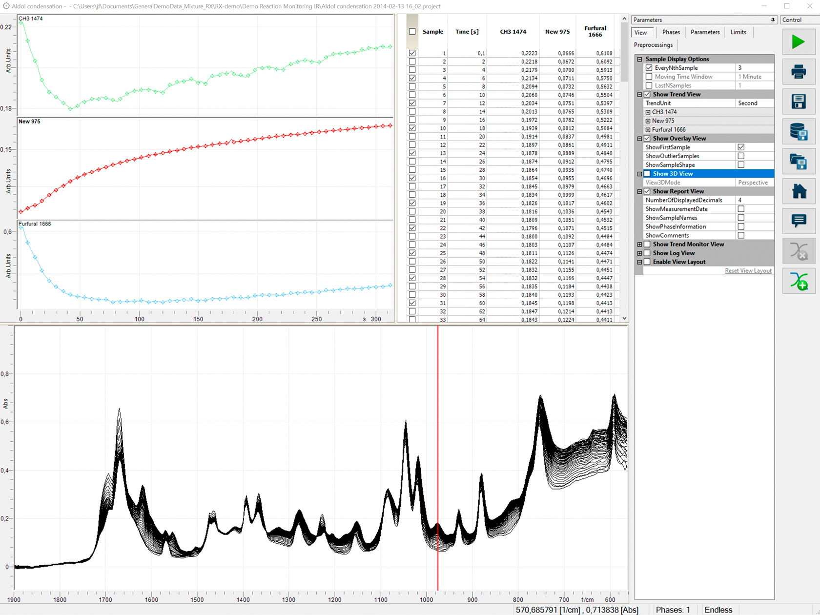
Task: Enable the ShowOutlierSamples checkbox
Action: [741, 156]
